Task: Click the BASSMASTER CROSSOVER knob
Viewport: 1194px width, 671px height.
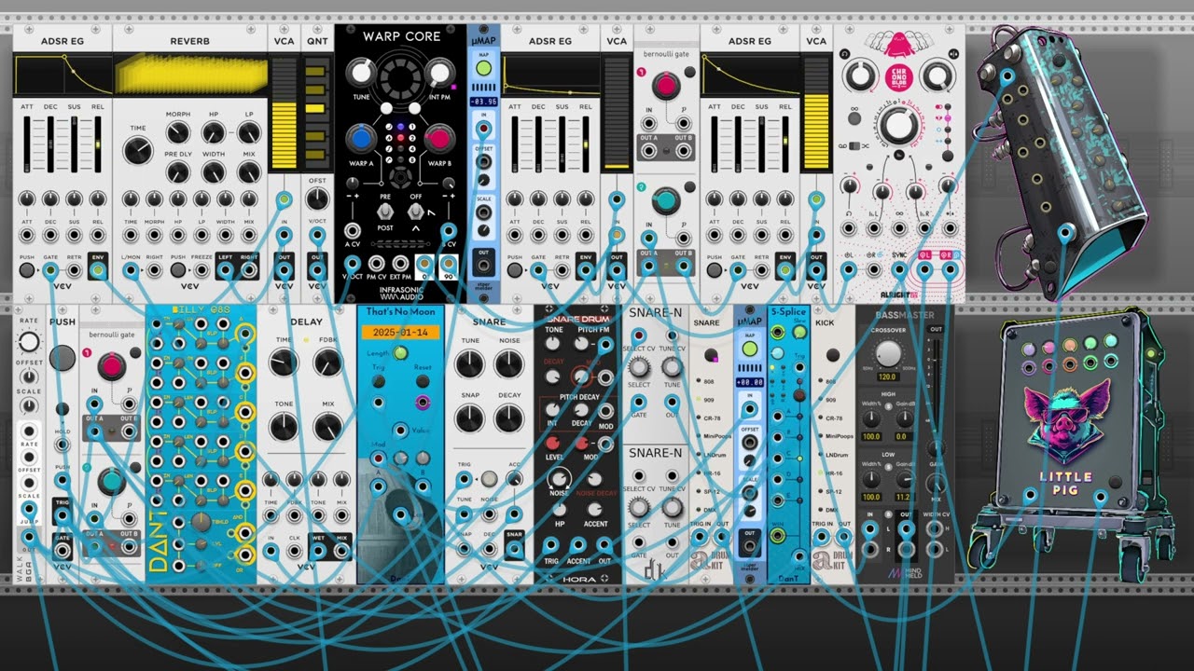Action: 887,353
